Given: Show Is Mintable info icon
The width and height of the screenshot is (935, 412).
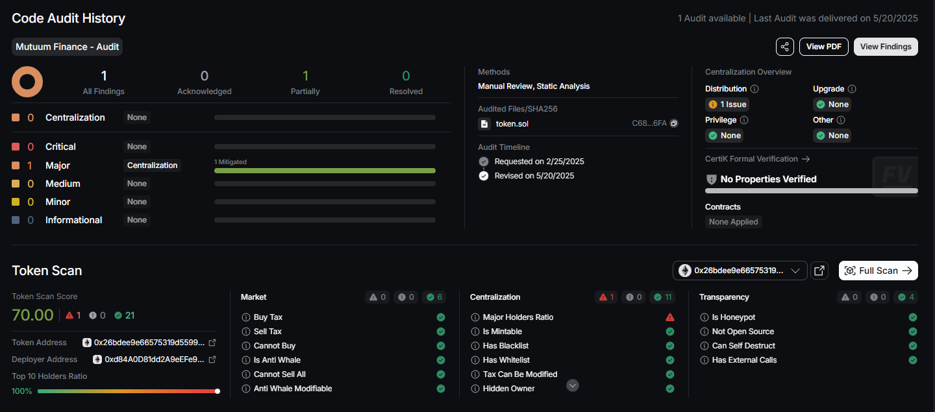Looking at the screenshot, I should [x=475, y=332].
